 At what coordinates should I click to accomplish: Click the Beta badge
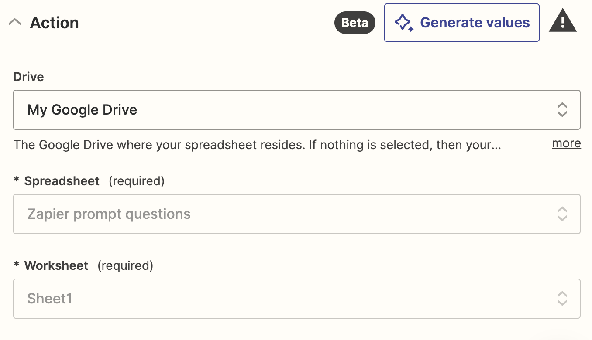click(x=355, y=23)
